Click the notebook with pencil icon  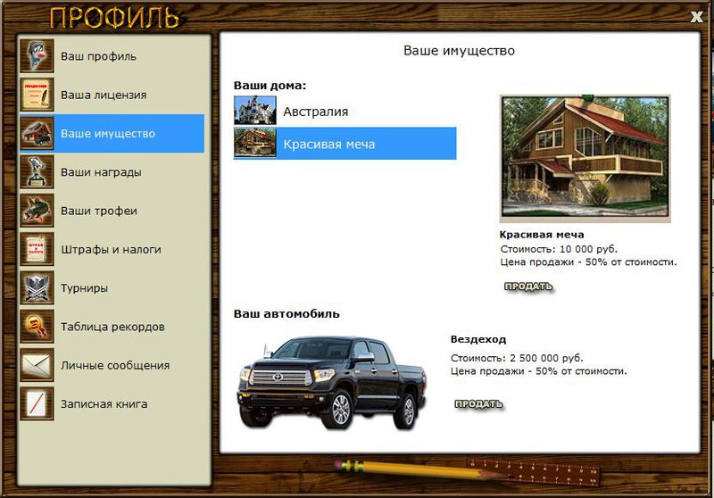click(x=37, y=403)
